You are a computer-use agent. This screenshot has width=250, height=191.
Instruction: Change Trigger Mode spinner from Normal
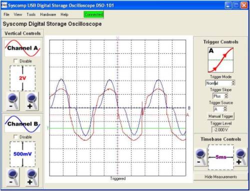pos(233,83)
